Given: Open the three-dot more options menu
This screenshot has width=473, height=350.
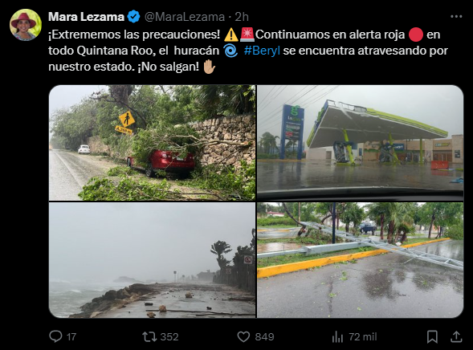Looking at the screenshot, I should pos(456,17).
